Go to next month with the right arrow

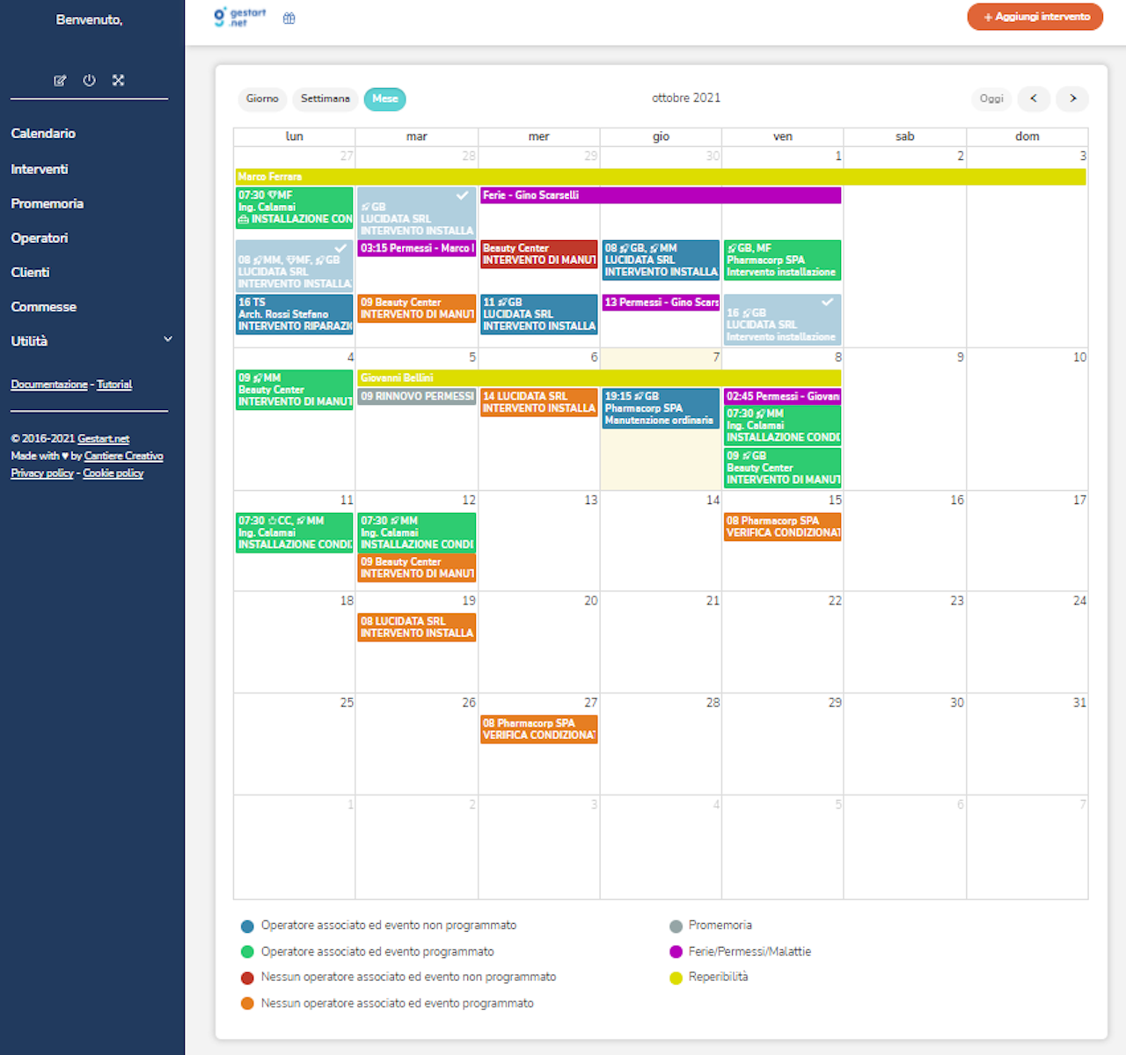[1072, 99]
